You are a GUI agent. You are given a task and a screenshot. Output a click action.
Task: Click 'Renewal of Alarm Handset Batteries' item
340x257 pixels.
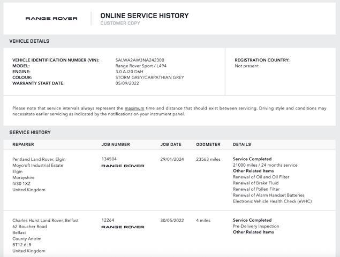click(x=269, y=195)
